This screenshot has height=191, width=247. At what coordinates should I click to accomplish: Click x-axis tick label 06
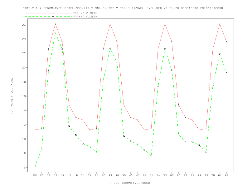[x=49, y=175]
